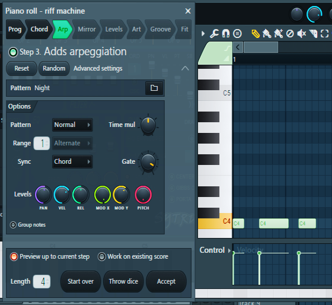Go to the Groove step tab
This screenshot has width=332, height=305.
pyautogui.click(x=160, y=29)
